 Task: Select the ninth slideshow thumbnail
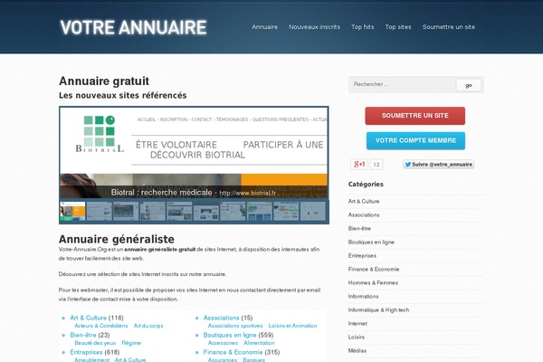click(x=286, y=211)
